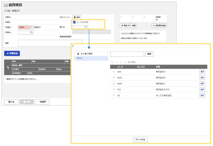The image size is (213, 146).
Task: Uncheck the コード入力する checkbox
Action: coord(74,22)
